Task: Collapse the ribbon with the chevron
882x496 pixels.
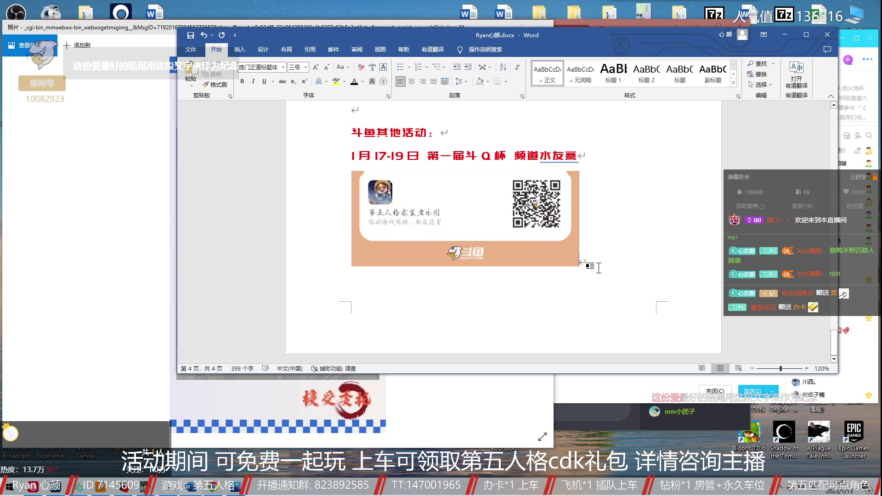Action: [x=831, y=96]
